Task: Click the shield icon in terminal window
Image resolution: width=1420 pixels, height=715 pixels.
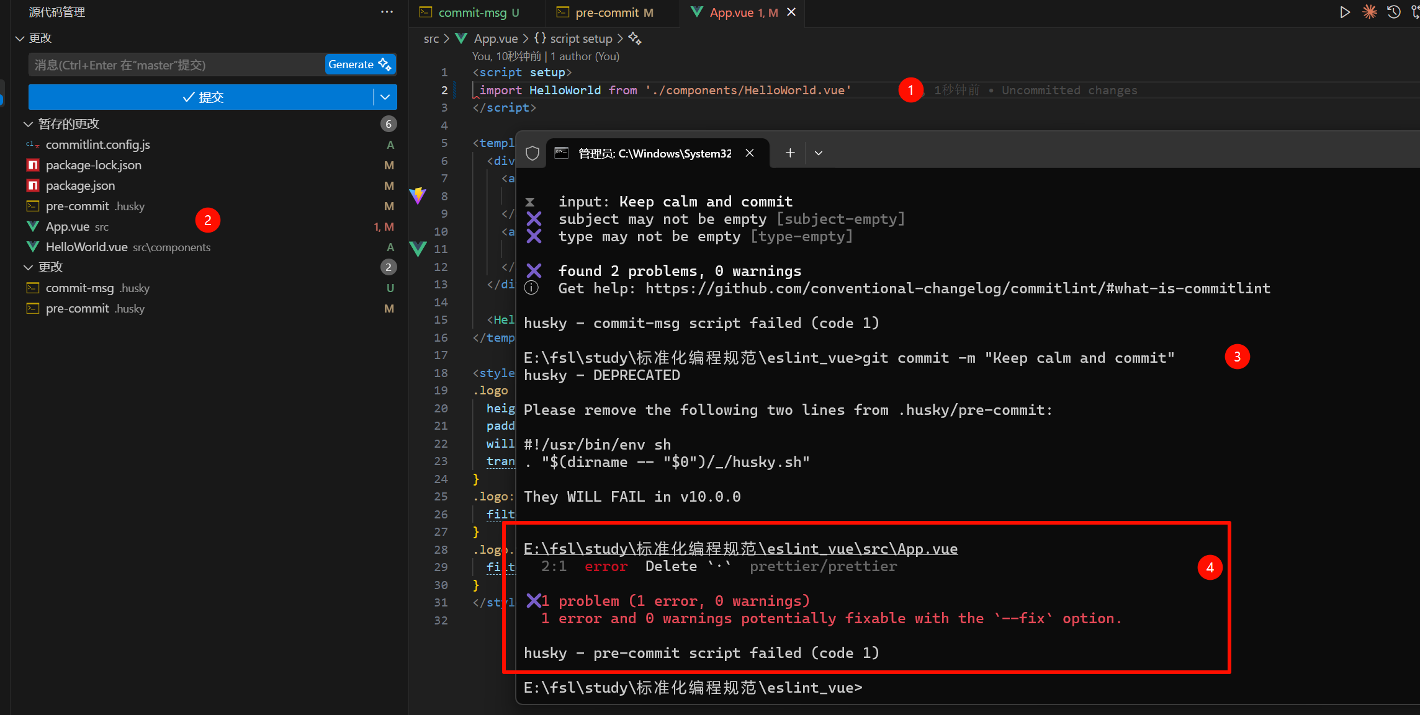Action: click(532, 153)
